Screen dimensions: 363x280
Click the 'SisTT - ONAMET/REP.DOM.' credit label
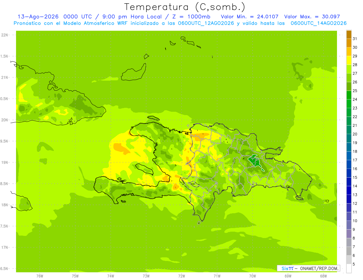pos(309,268)
